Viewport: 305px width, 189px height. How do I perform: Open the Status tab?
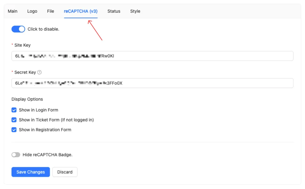[114, 11]
